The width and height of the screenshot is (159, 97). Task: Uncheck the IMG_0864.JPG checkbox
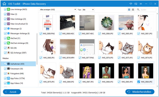(139, 82)
